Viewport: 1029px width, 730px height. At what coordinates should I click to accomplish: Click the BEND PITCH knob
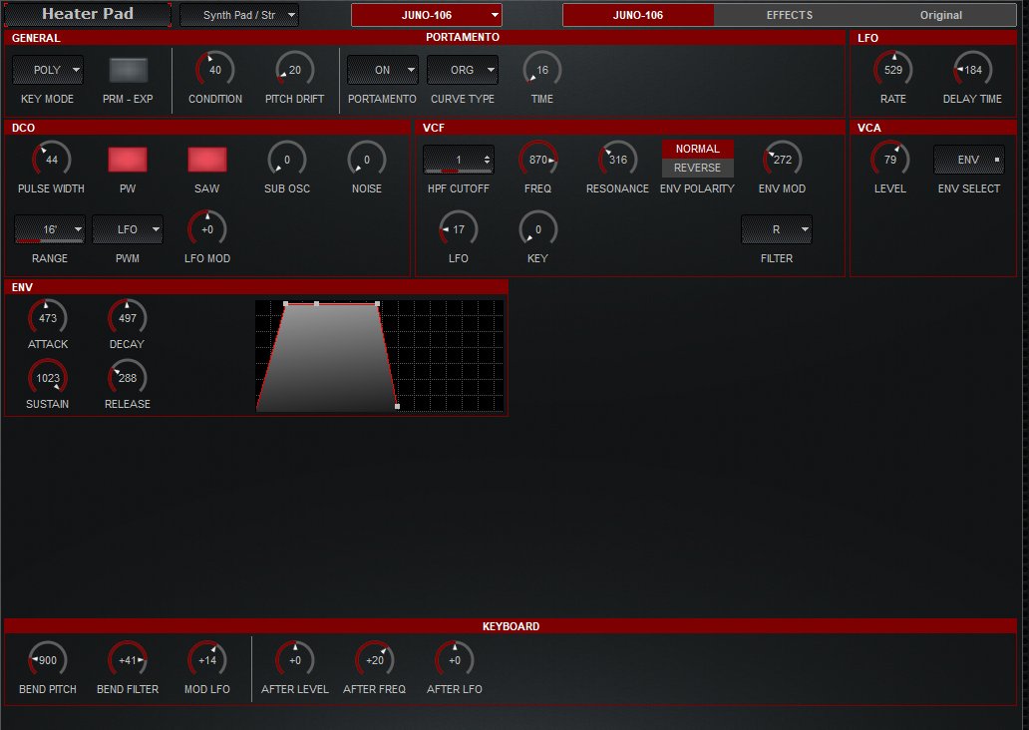pyautogui.click(x=48, y=660)
